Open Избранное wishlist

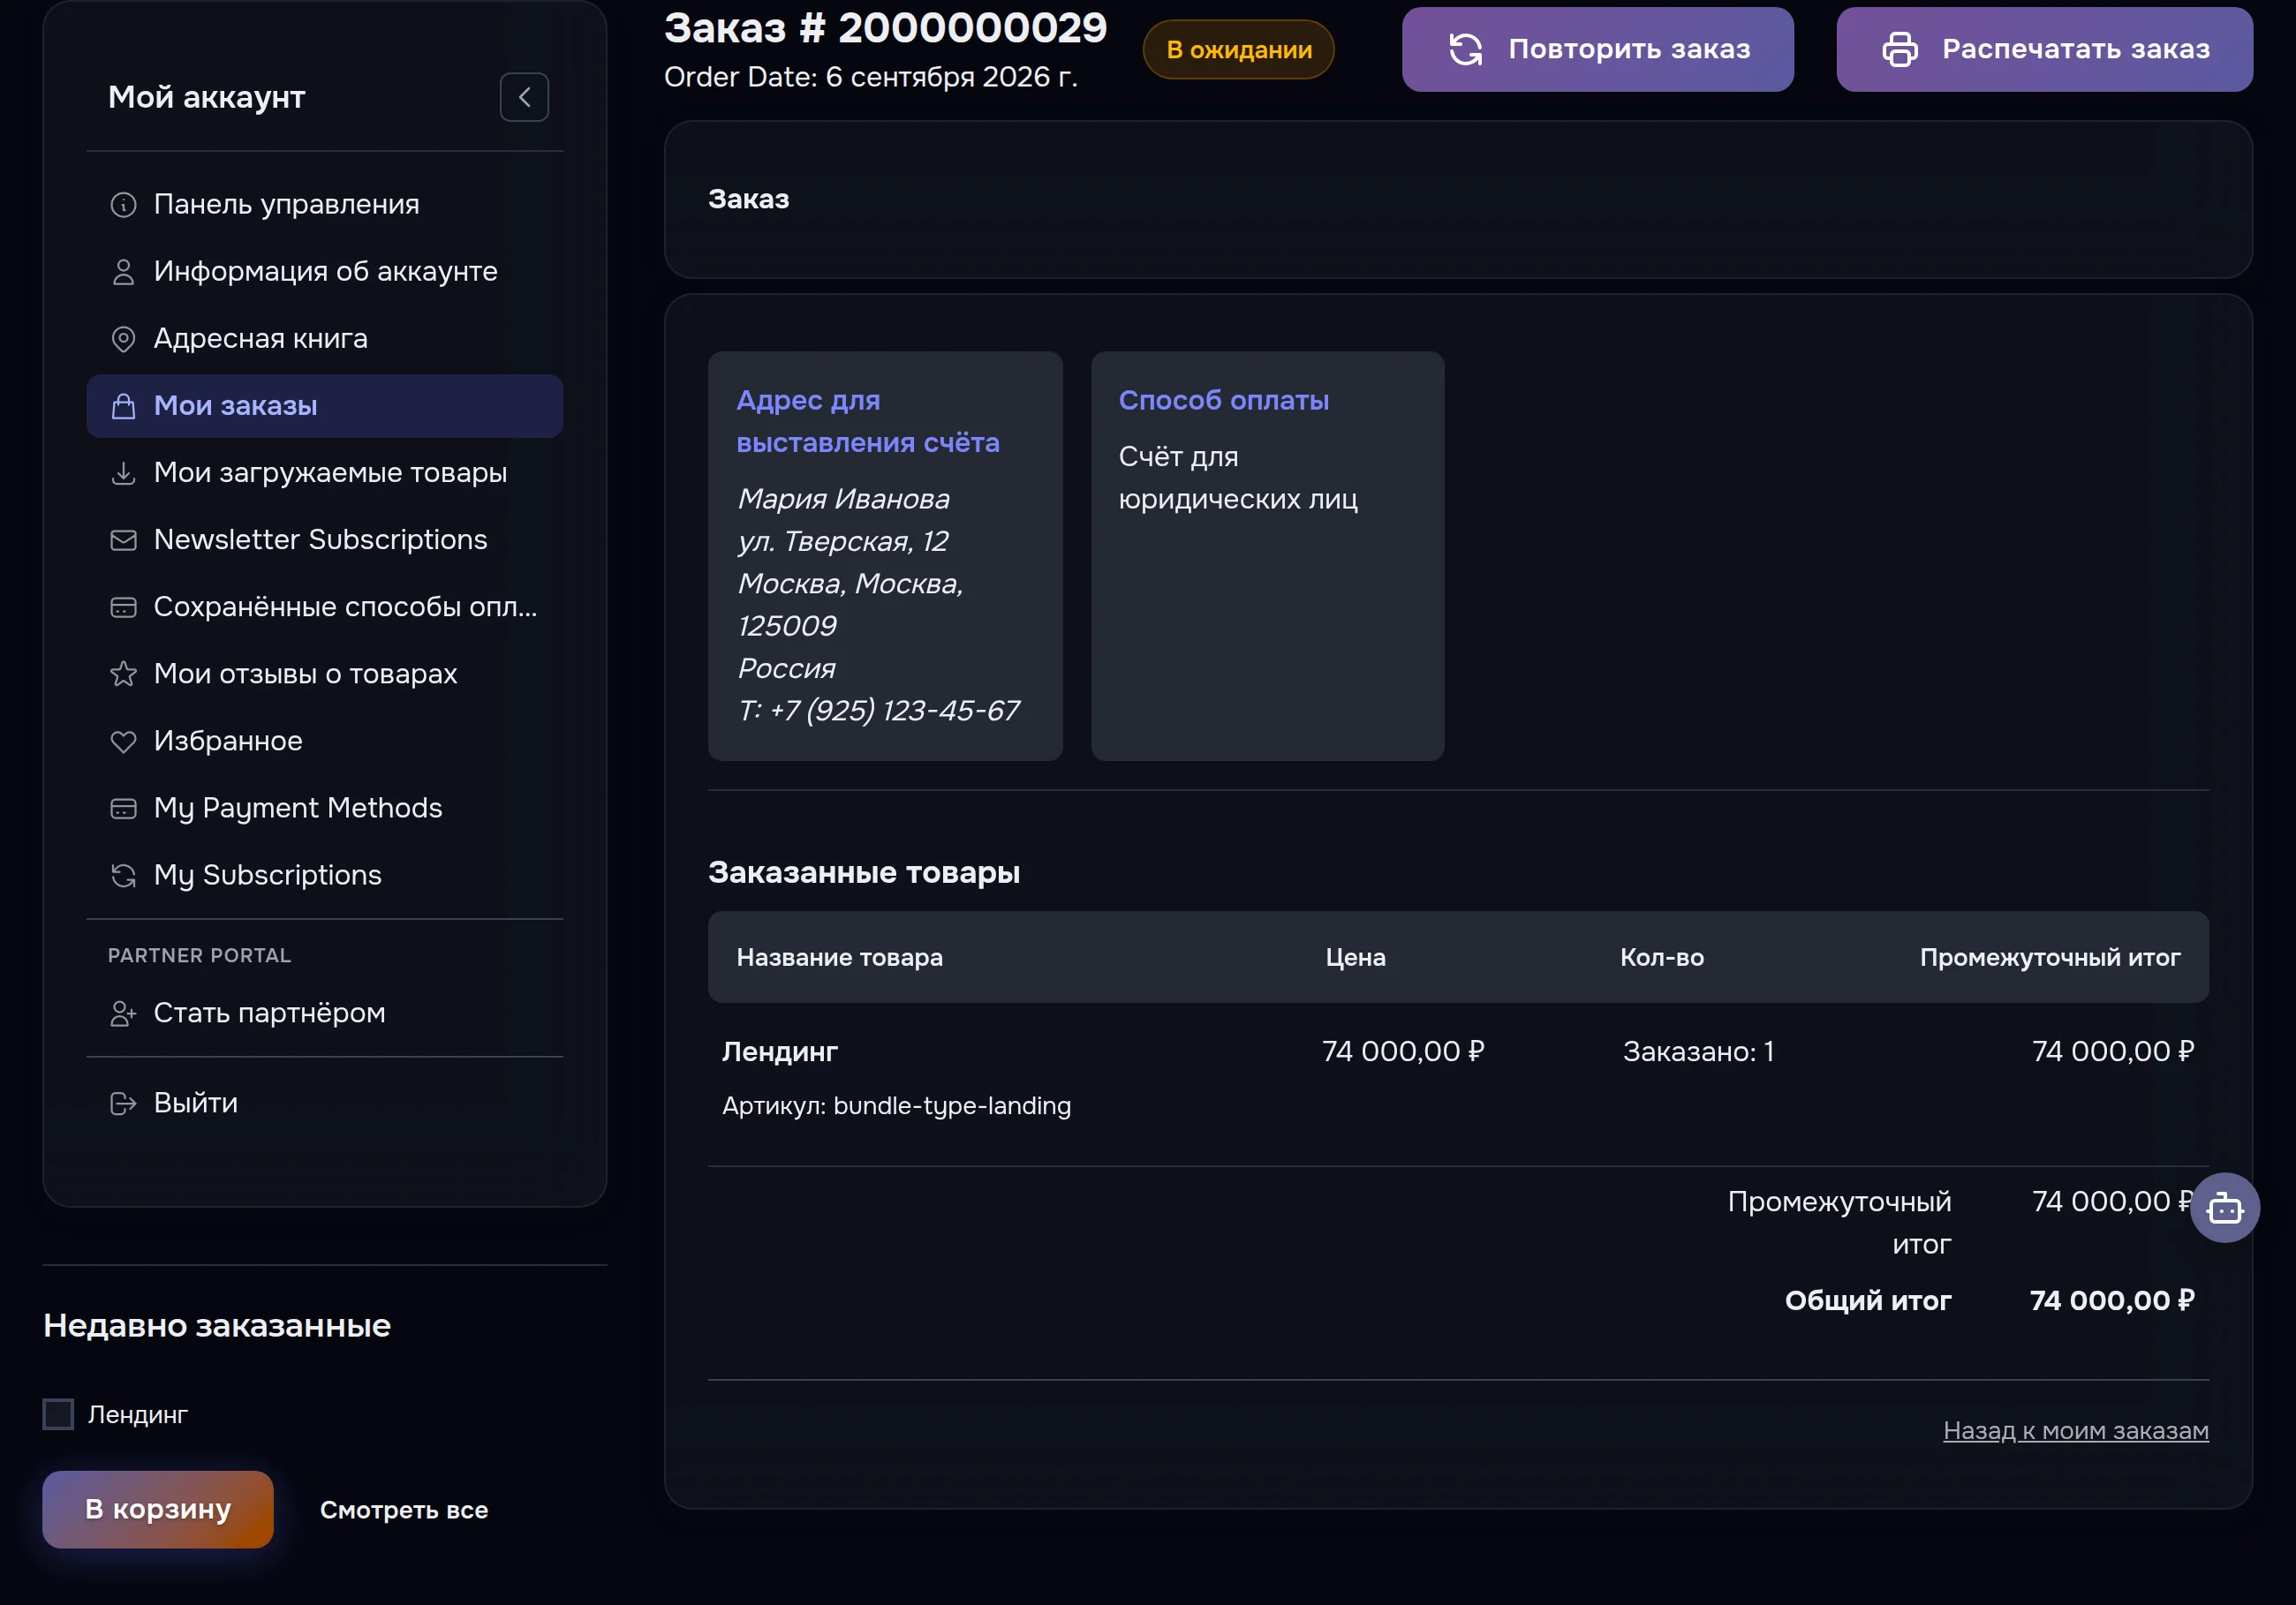(325, 741)
